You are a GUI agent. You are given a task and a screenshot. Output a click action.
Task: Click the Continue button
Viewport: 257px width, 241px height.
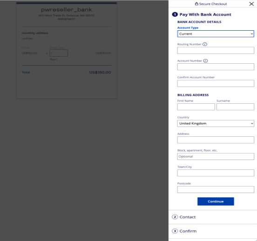pyautogui.click(x=216, y=201)
